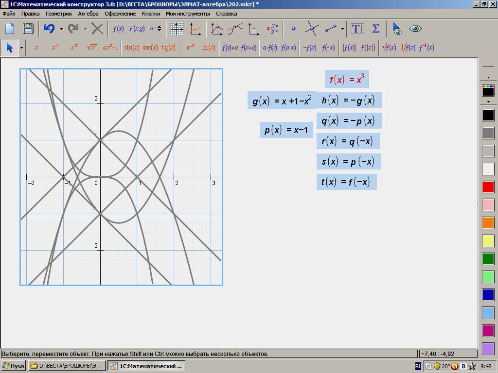Delete selected object with the X icon
Viewport: 498px width, 373px height.
pos(97,29)
